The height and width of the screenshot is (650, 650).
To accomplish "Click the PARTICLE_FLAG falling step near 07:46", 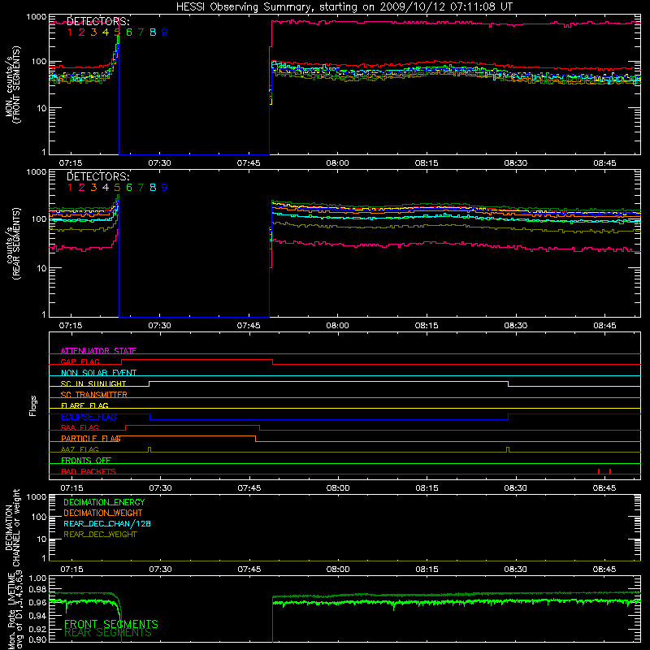I will tap(255, 439).
